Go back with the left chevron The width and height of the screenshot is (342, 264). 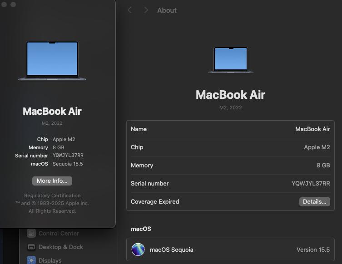pos(130,10)
